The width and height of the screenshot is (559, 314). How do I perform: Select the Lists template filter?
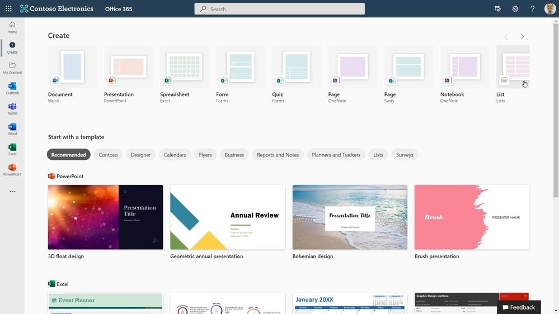[378, 155]
